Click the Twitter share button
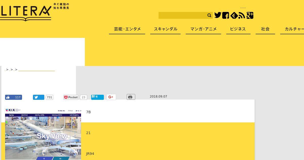 click(x=39, y=97)
